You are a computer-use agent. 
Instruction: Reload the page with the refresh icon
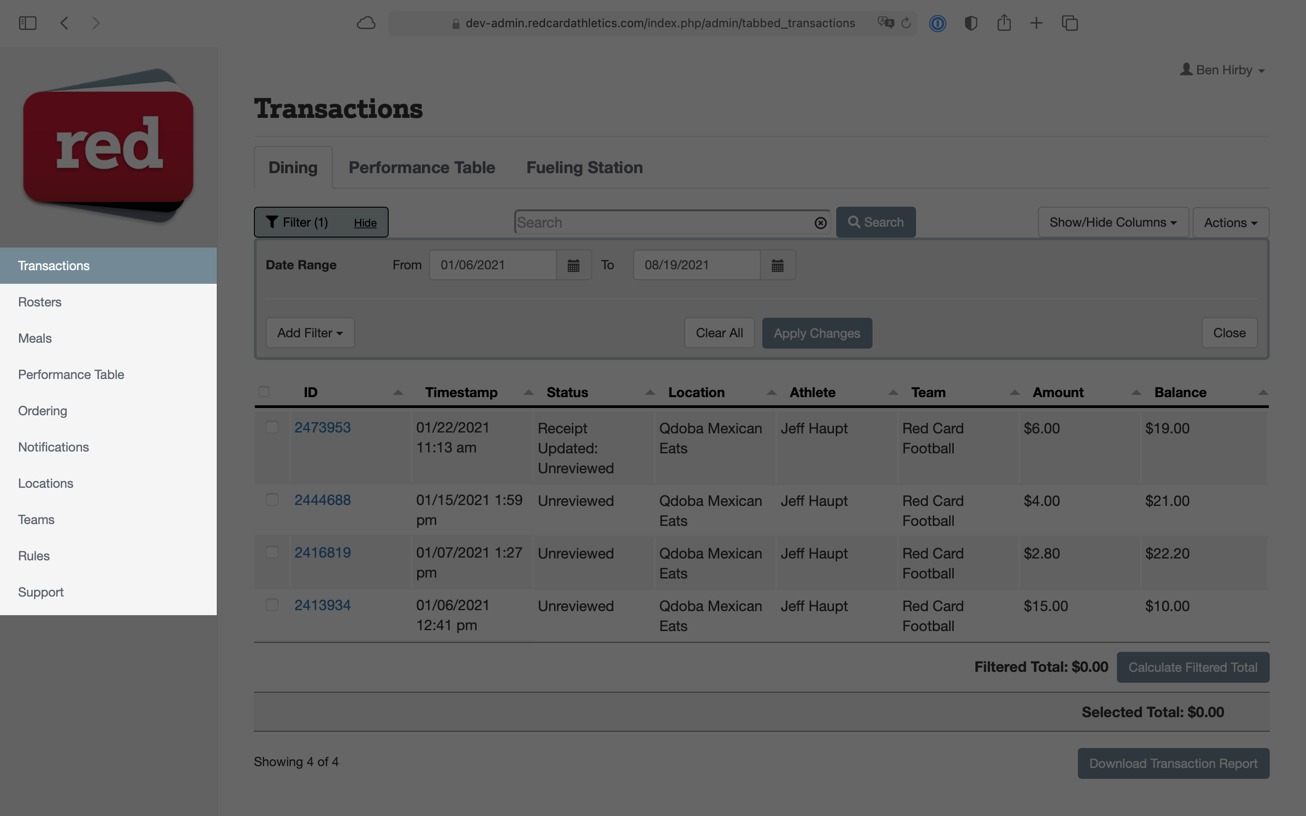pos(906,23)
